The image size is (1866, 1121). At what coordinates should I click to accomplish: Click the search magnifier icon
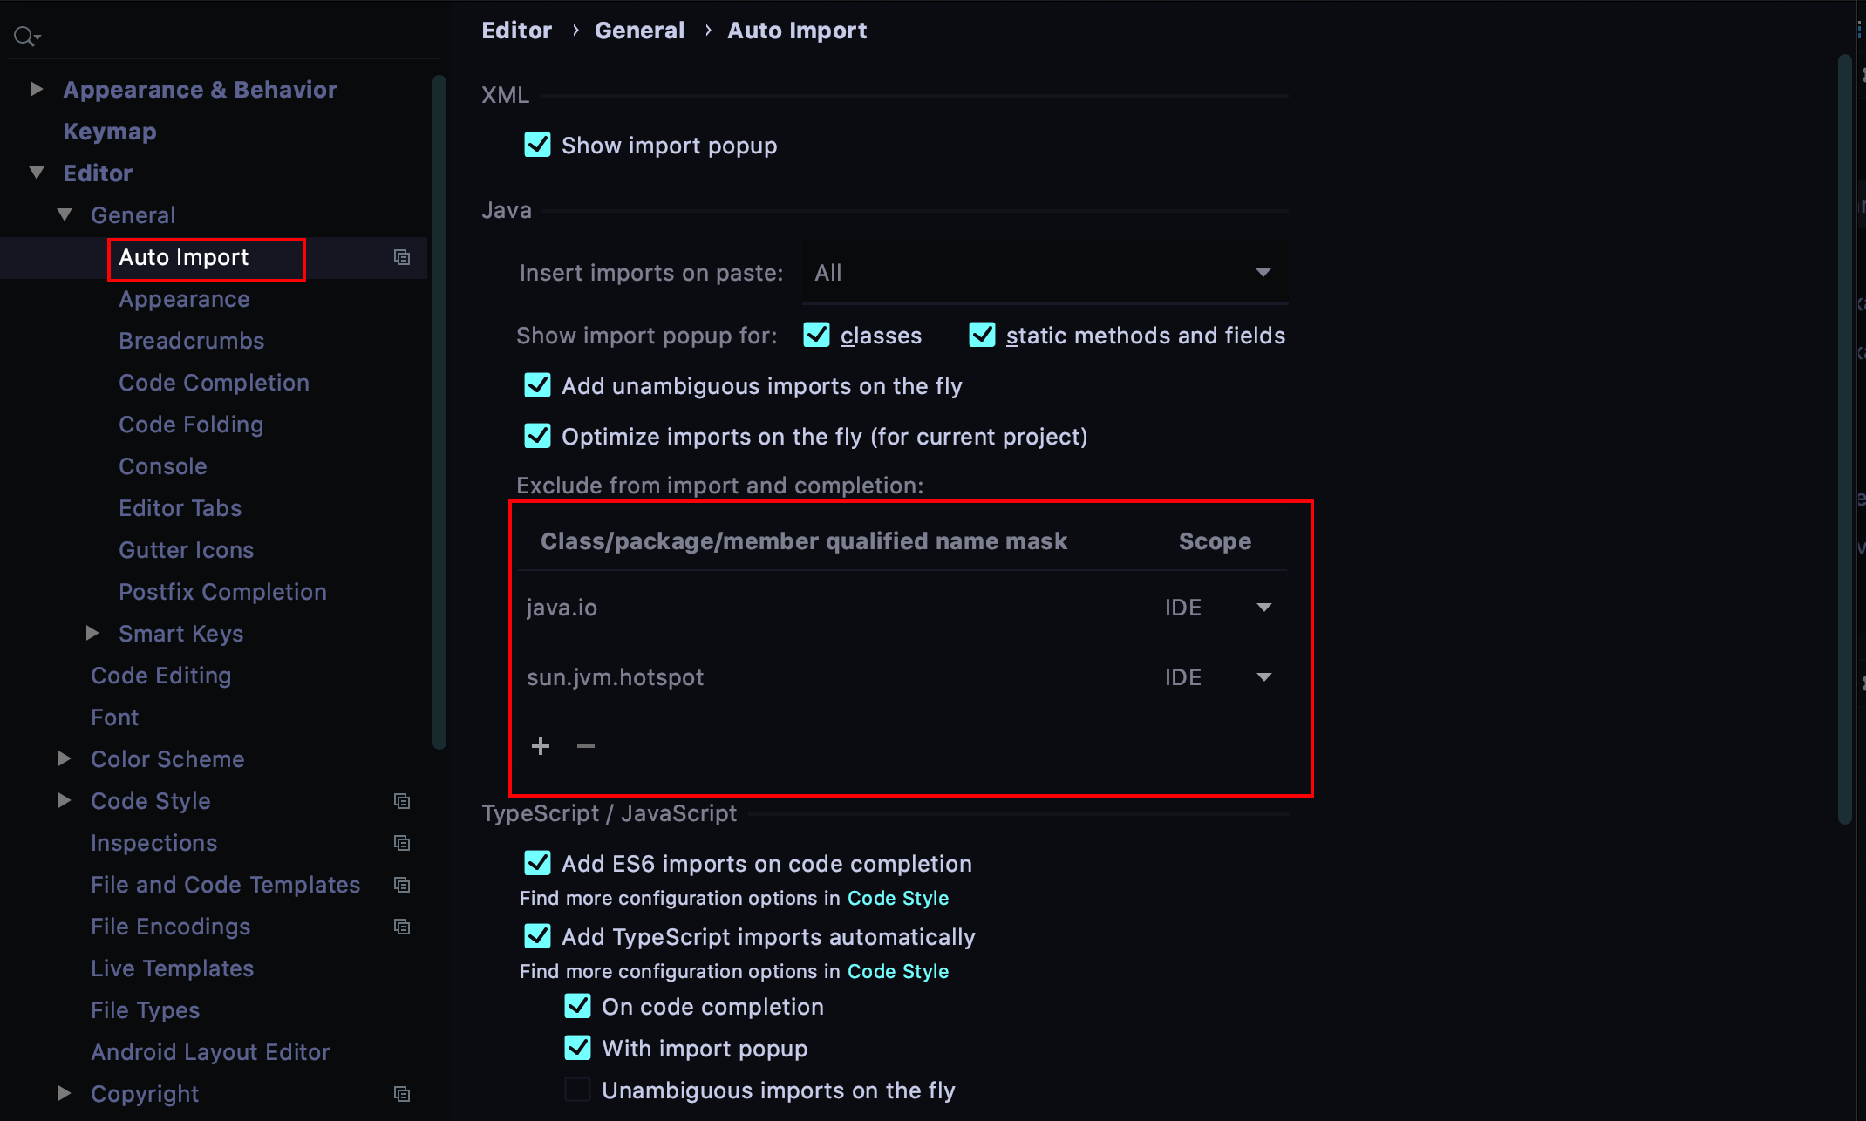24,37
